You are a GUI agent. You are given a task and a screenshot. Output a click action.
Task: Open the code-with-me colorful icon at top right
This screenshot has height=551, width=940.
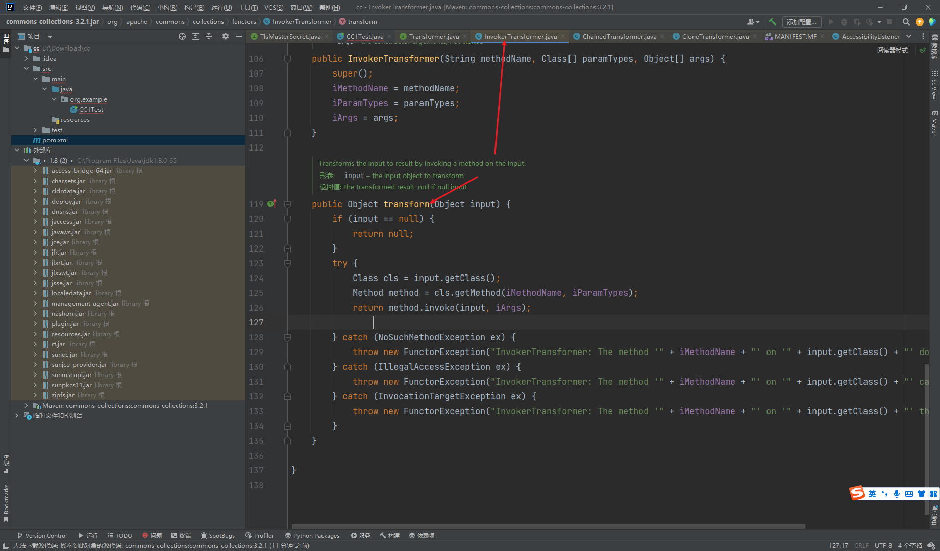(932, 22)
